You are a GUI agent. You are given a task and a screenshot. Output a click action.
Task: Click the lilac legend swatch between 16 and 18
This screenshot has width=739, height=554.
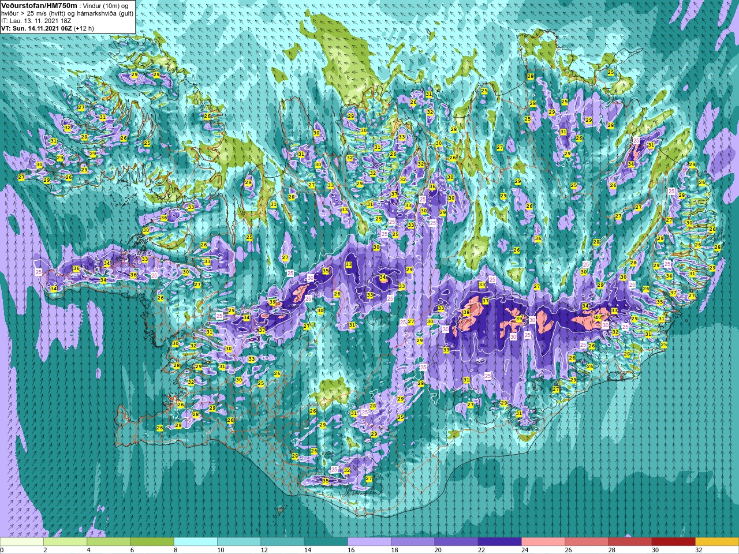tap(369, 542)
